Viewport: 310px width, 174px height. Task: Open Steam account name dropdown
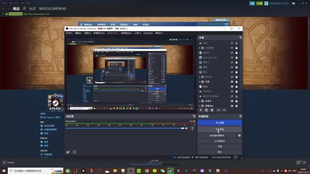pyautogui.click(x=279, y=3)
